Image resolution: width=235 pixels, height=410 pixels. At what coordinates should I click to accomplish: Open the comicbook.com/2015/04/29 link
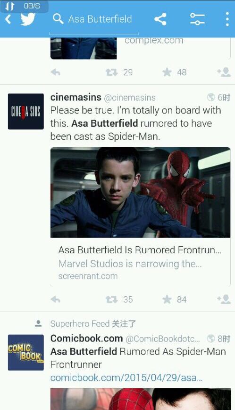pos(126,378)
